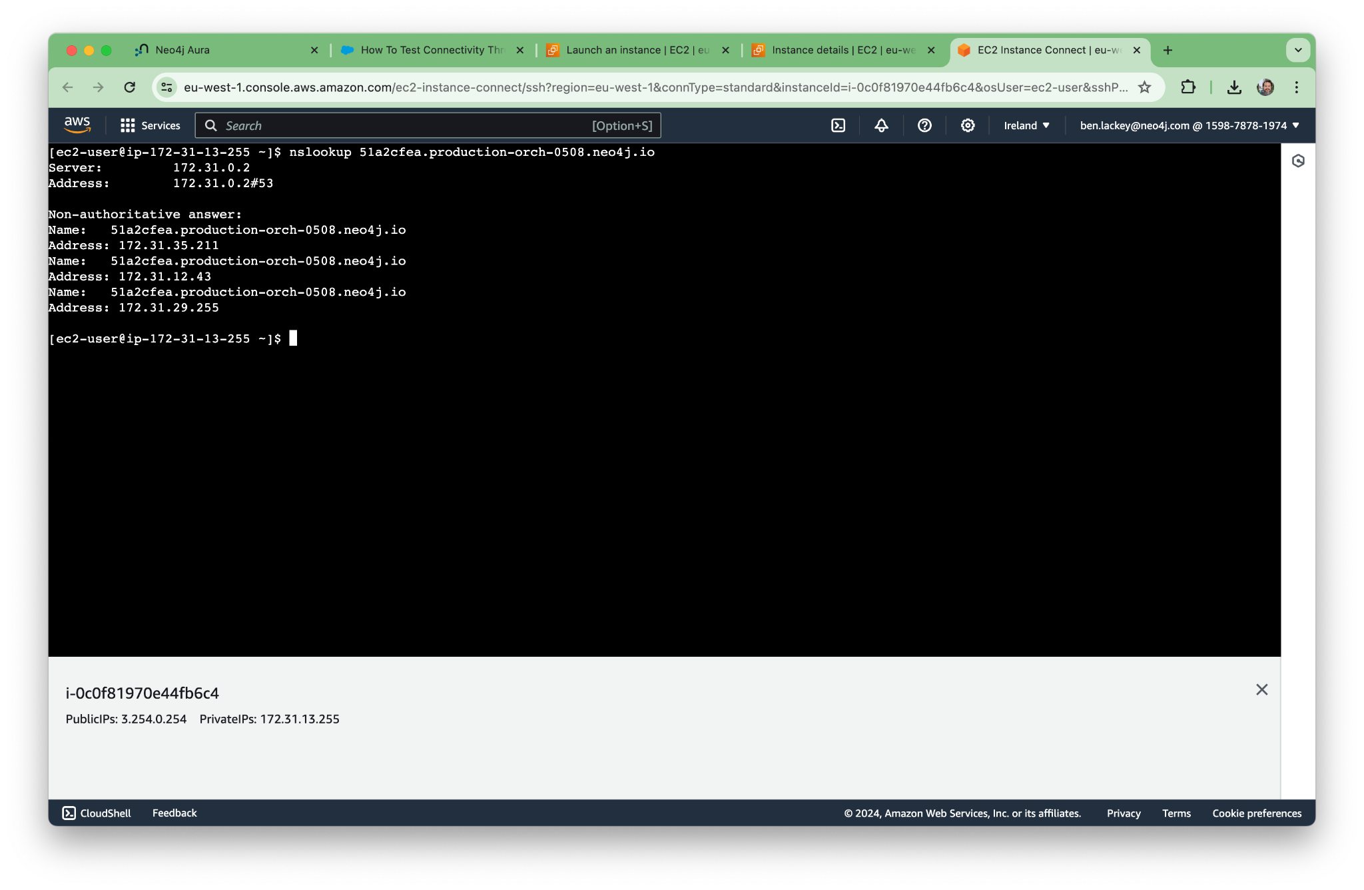Viewport: 1364px width, 890px height.
Task: Dismiss the instance info panel
Action: [1262, 690]
